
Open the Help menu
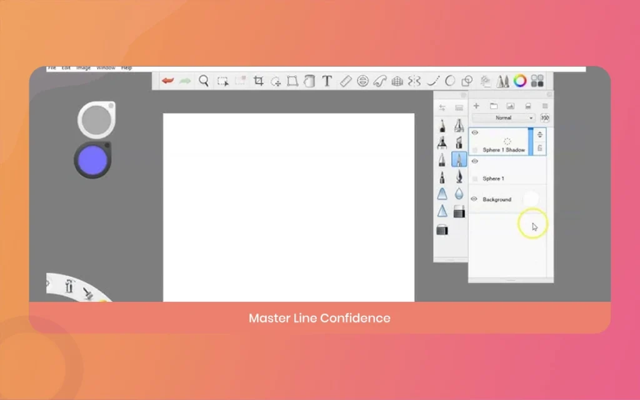click(x=126, y=68)
